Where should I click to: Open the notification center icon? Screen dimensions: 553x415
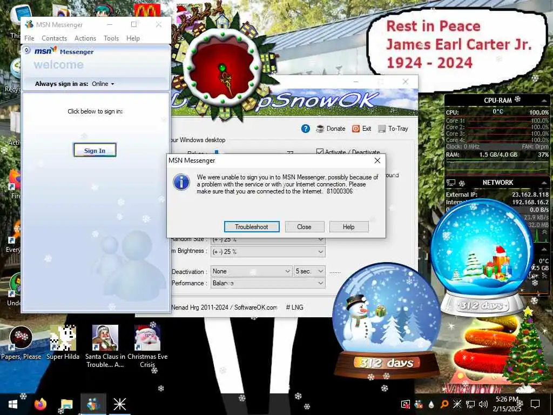[535, 404]
